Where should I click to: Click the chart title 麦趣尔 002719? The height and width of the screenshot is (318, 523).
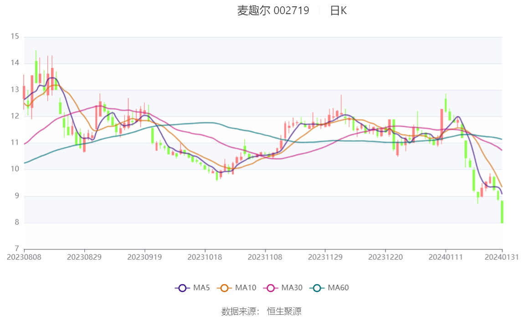point(273,10)
